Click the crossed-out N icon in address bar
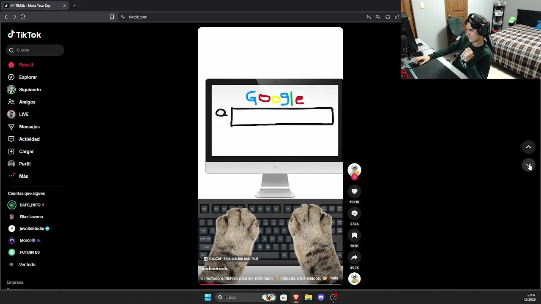This screenshot has height=304, width=541. [369, 17]
